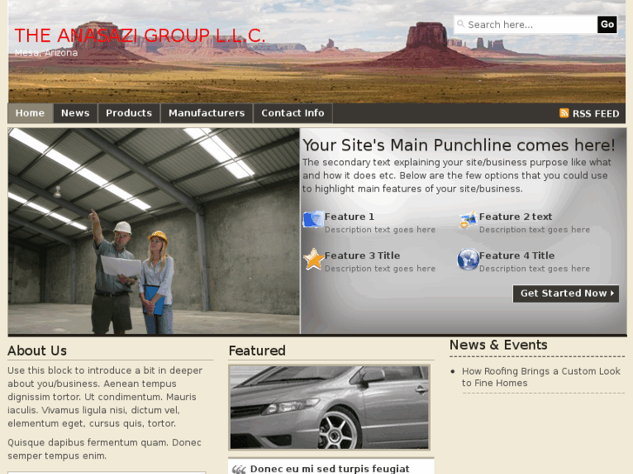This screenshot has width=633, height=474.
Task: Click the Feature 4 Title globe icon
Action: pos(468,259)
